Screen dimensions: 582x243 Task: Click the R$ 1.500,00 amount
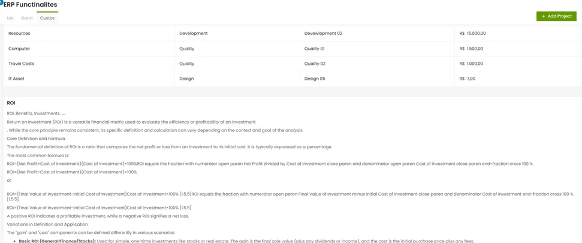[x=471, y=49]
